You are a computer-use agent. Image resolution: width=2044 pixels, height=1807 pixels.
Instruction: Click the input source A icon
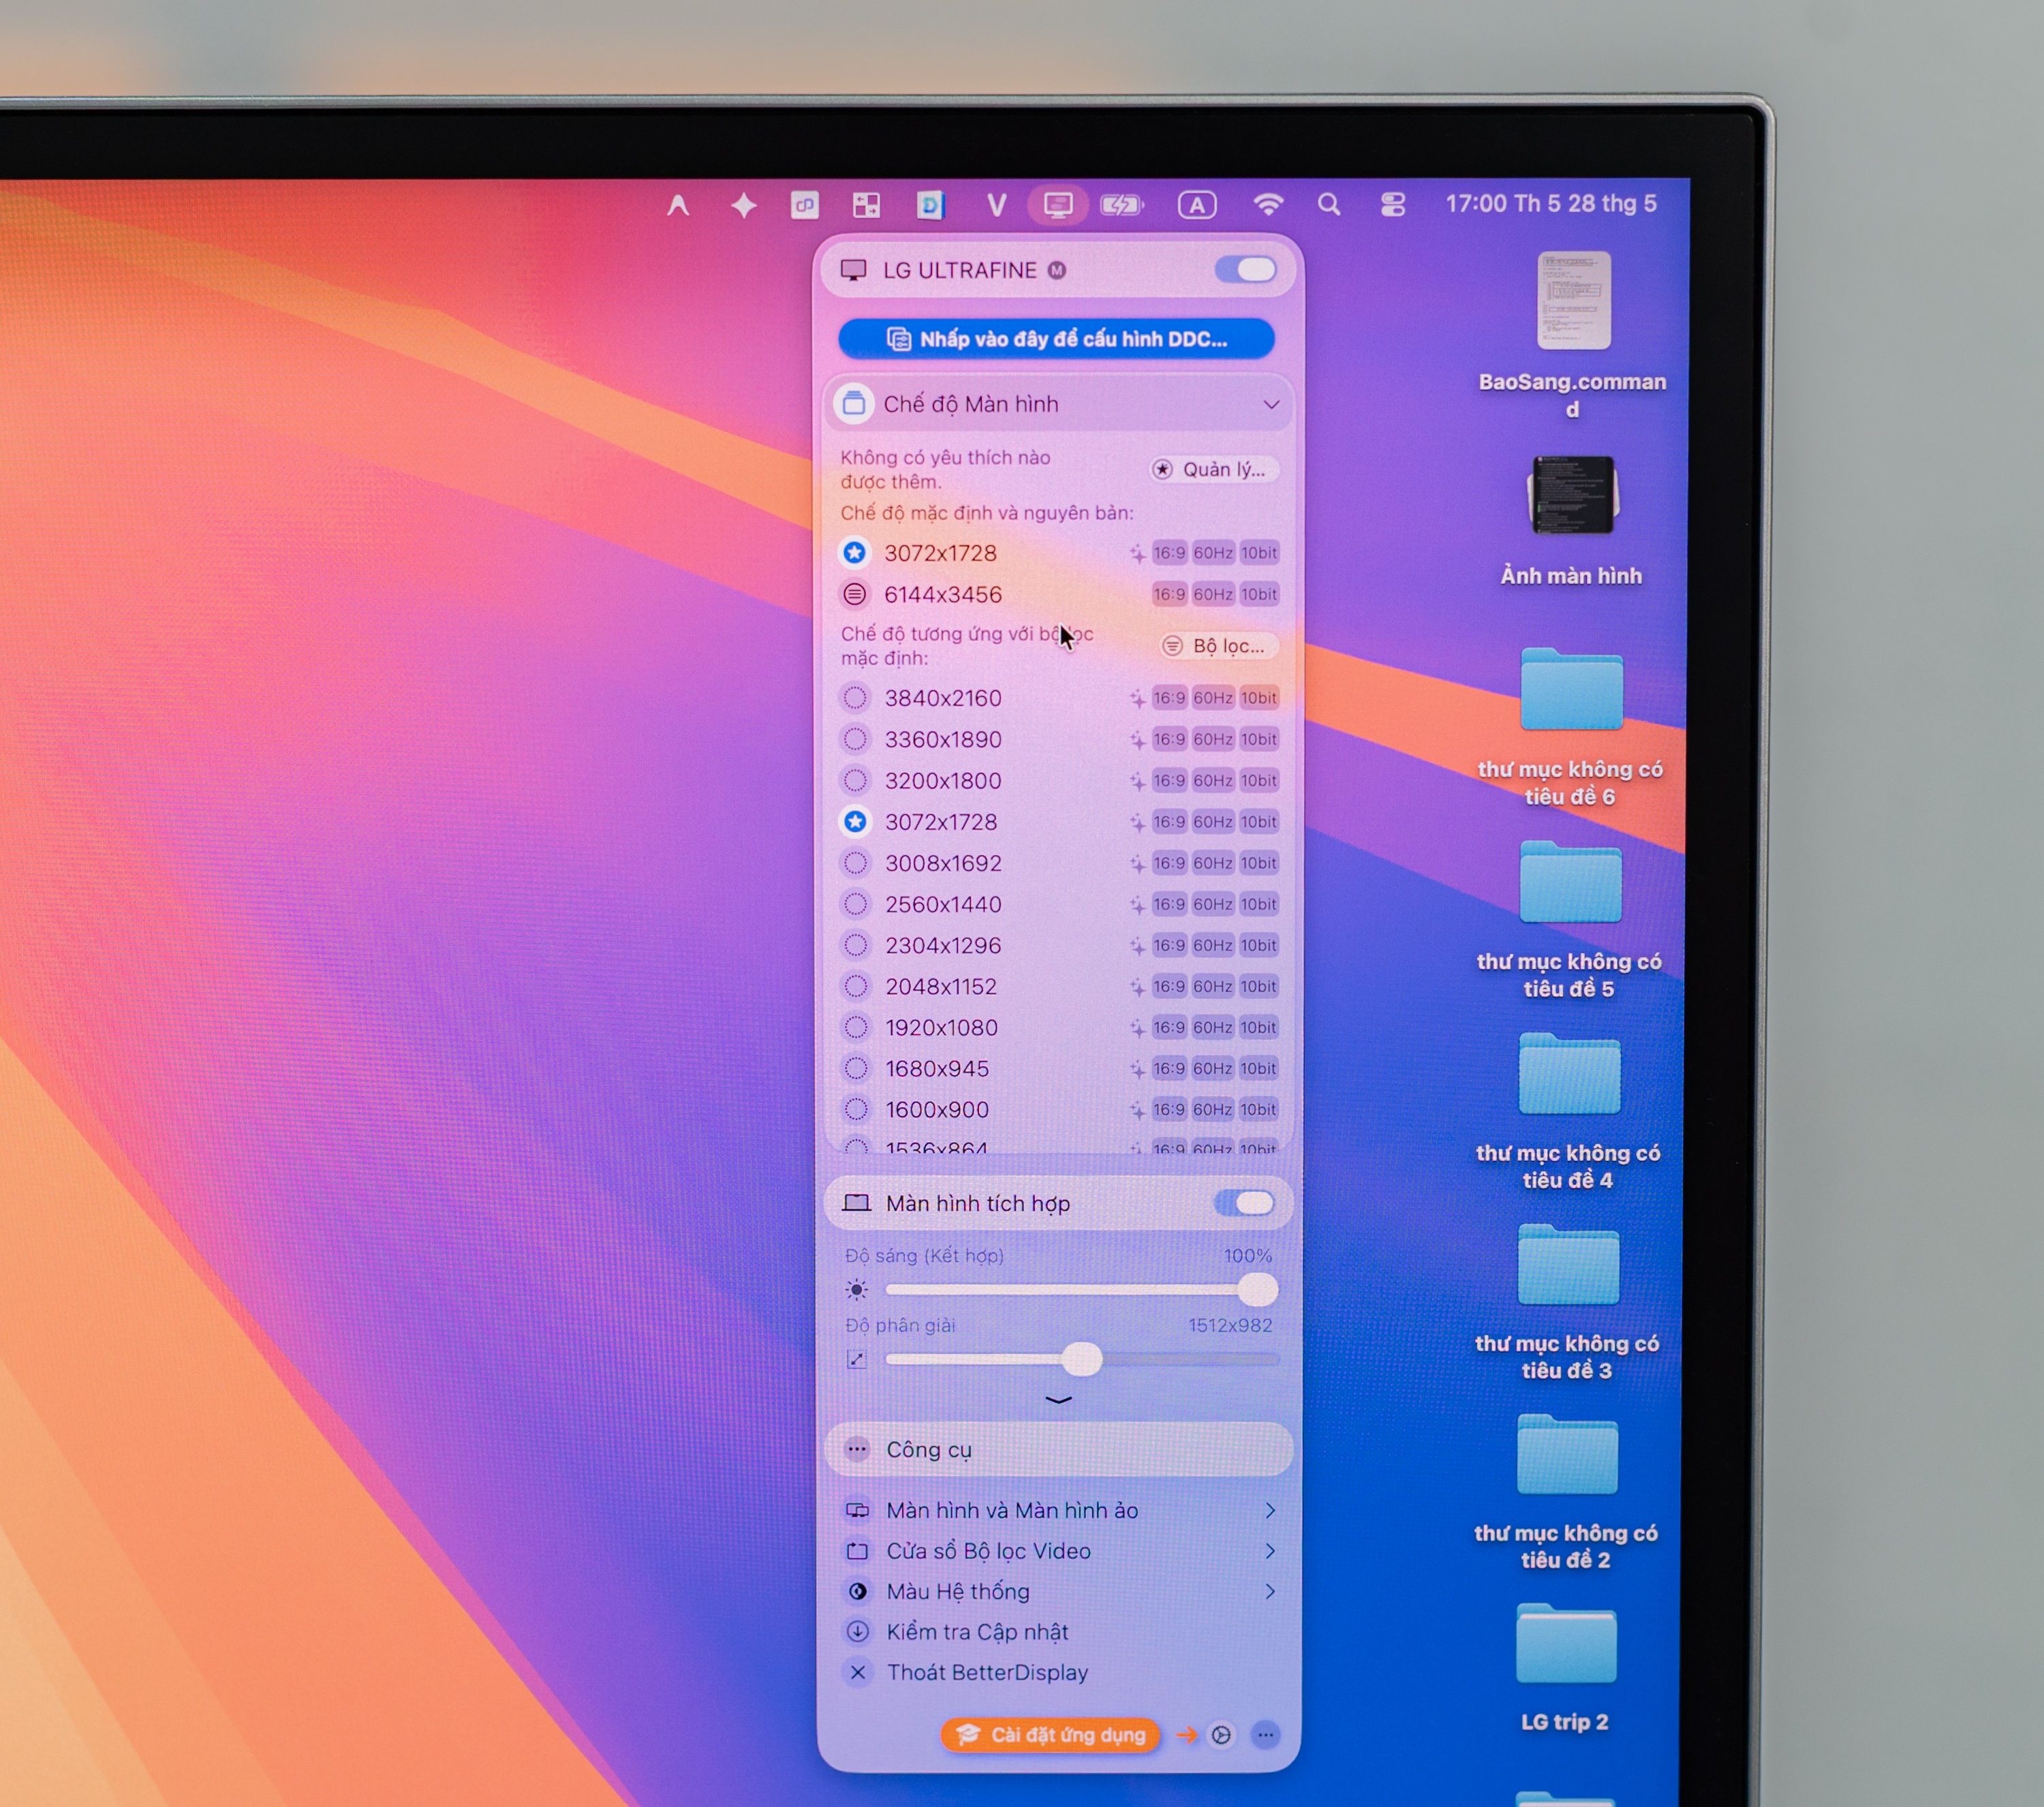click(x=1197, y=205)
